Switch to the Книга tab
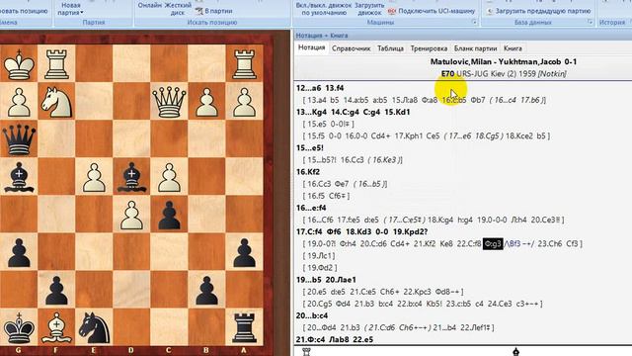This screenshot has height=356, width=632. (513, 48)
